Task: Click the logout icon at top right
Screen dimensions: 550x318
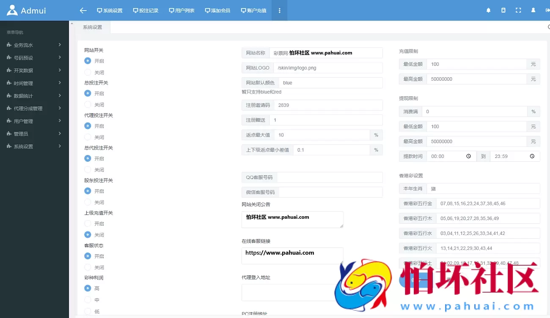Action: 546,10
